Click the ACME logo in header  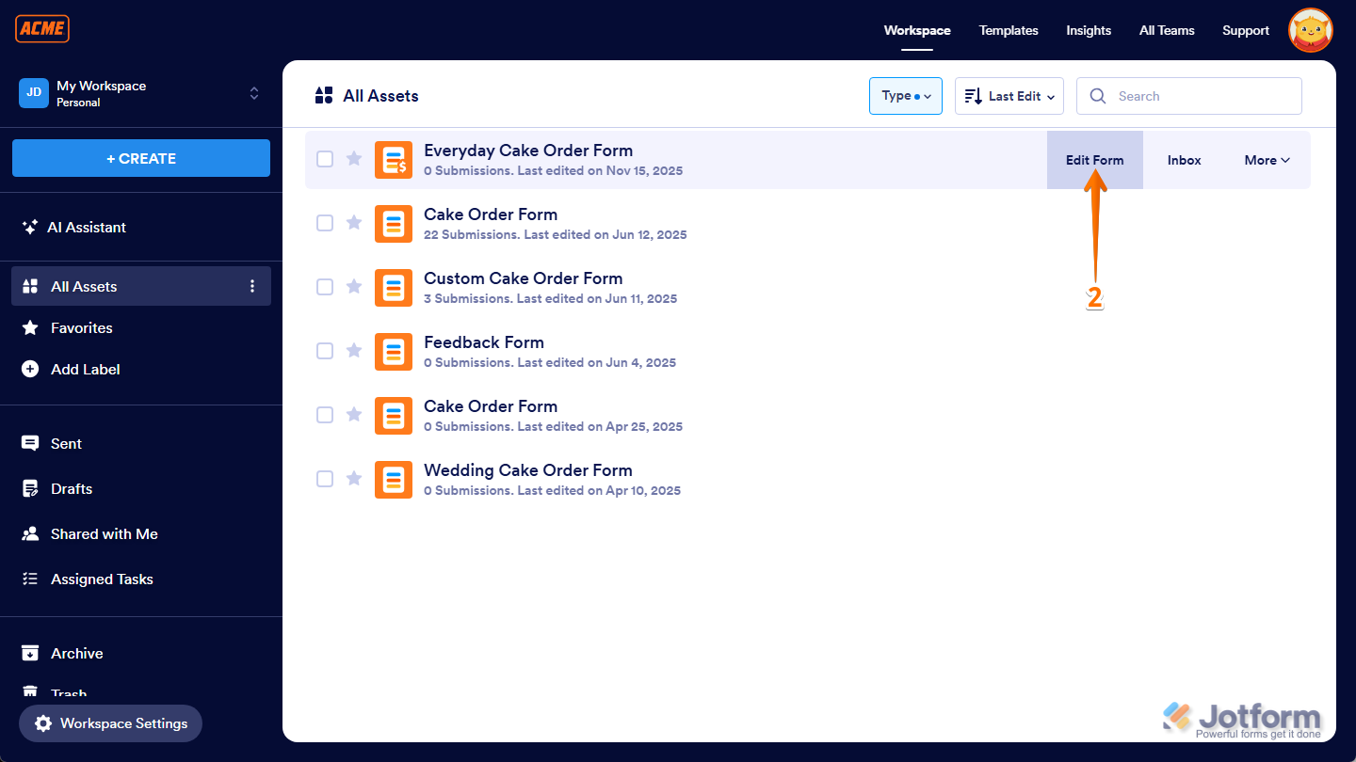[x=42, y=29]
